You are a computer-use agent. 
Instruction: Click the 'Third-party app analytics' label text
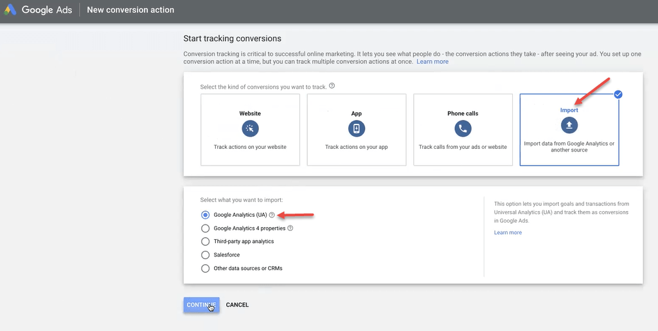(244, 241)
